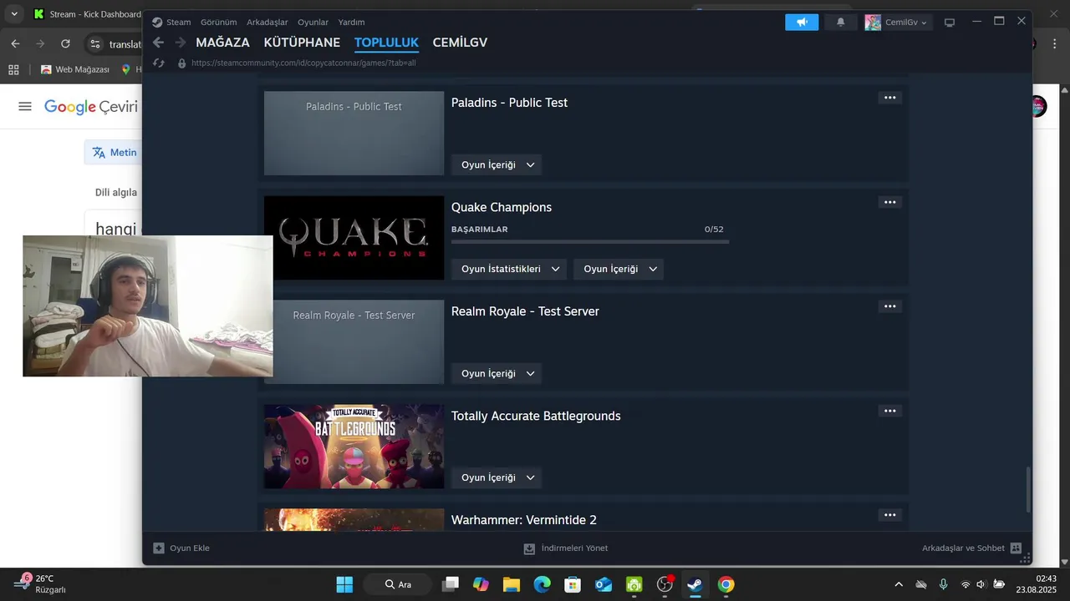Go forward with Steam's forward arrow

pyautogui.click(x=180, y=43)
